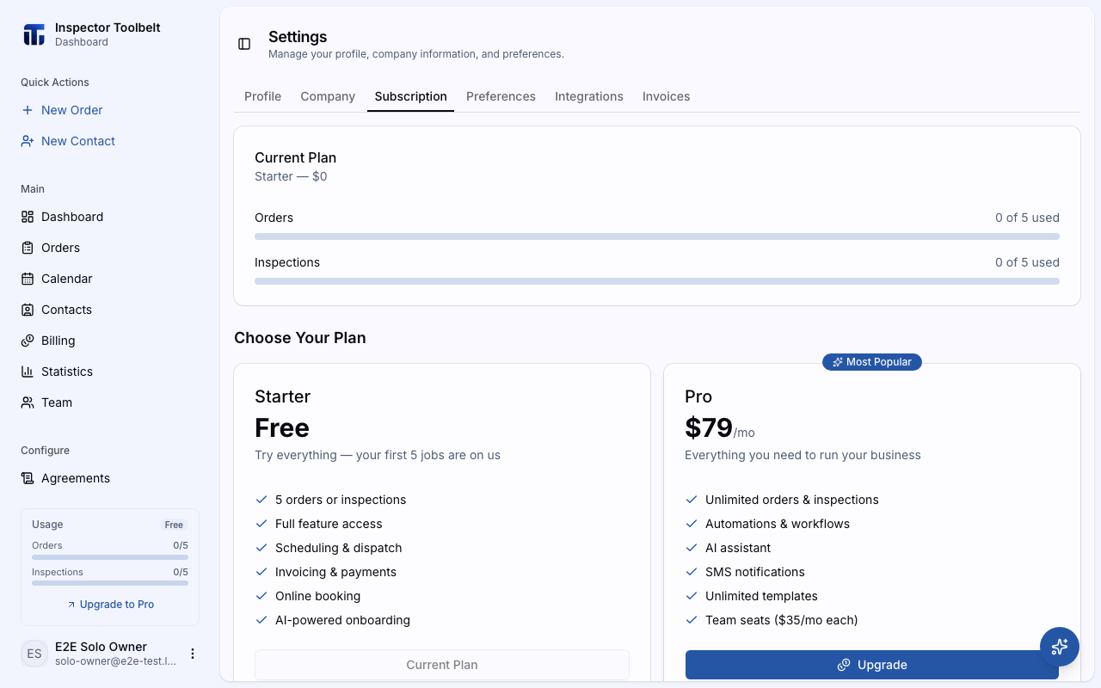Click checkmark beside Scheduling & dispatch
This screenshot has height=688, width=1101.
(261, 548)
